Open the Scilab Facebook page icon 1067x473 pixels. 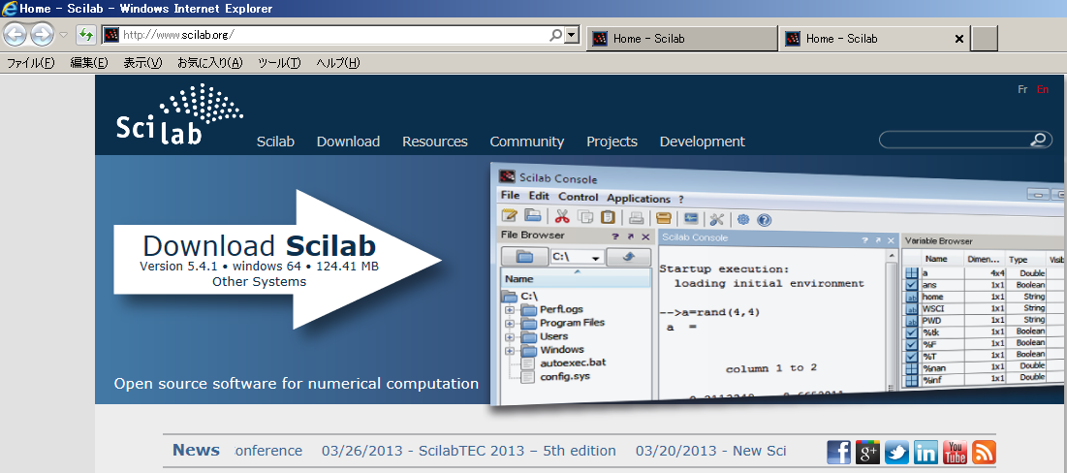(839, 452)
